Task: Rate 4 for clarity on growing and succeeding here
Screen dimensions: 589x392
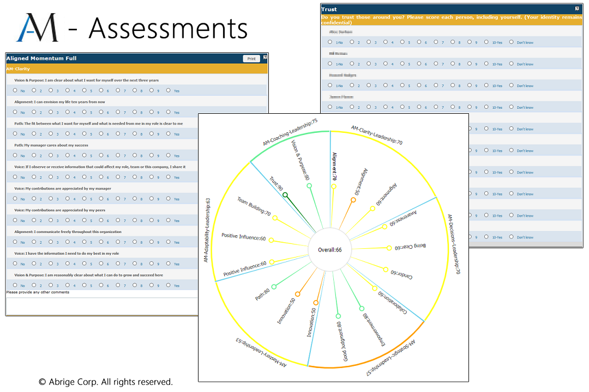Action: point(67,285)
